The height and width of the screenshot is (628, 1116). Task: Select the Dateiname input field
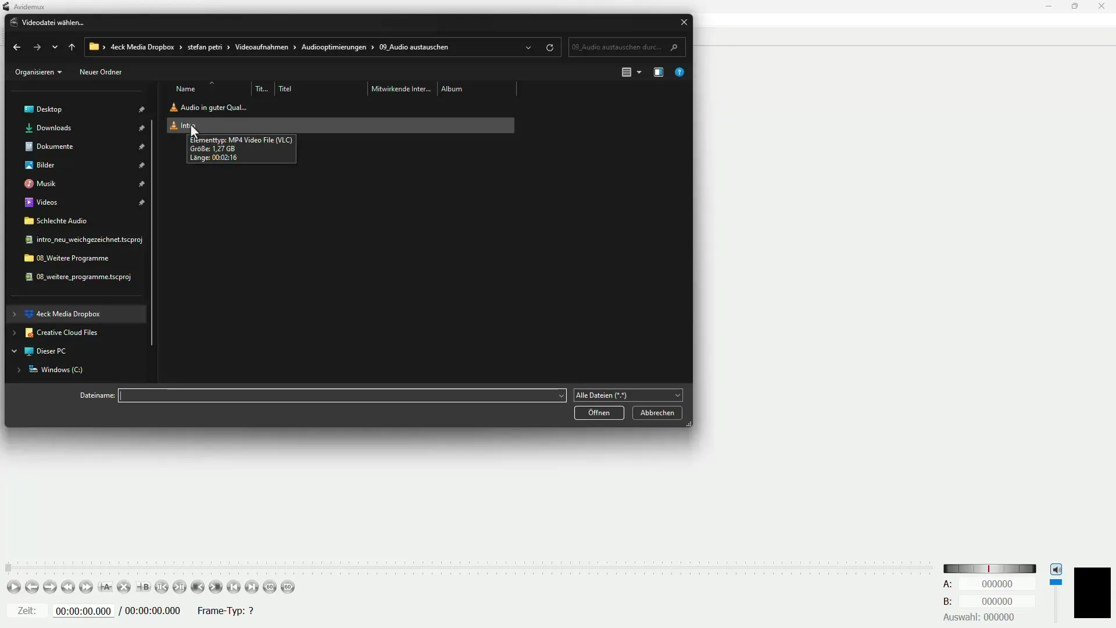[x=342, y=395]
